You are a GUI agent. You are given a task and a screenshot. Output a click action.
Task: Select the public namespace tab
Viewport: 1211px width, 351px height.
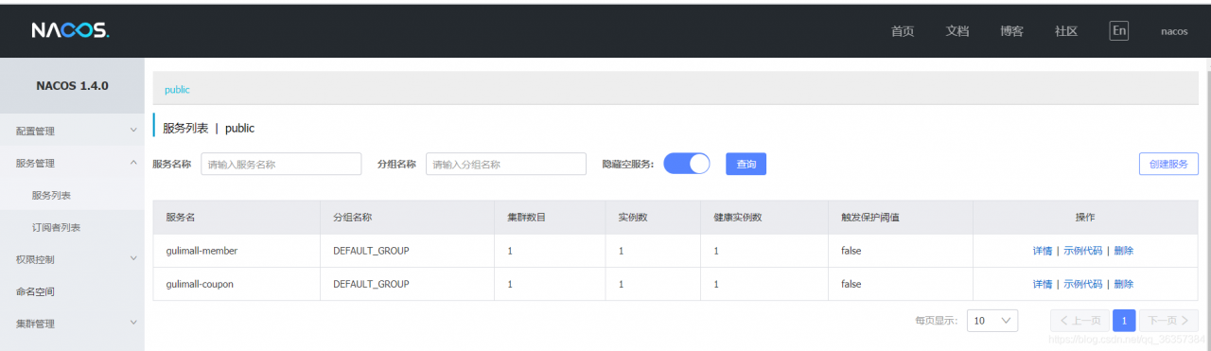pyautogui.click(x=177, y=89)
